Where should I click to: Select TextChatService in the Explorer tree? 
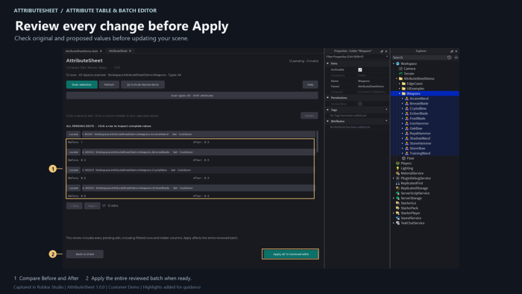(x=412, y=223)
